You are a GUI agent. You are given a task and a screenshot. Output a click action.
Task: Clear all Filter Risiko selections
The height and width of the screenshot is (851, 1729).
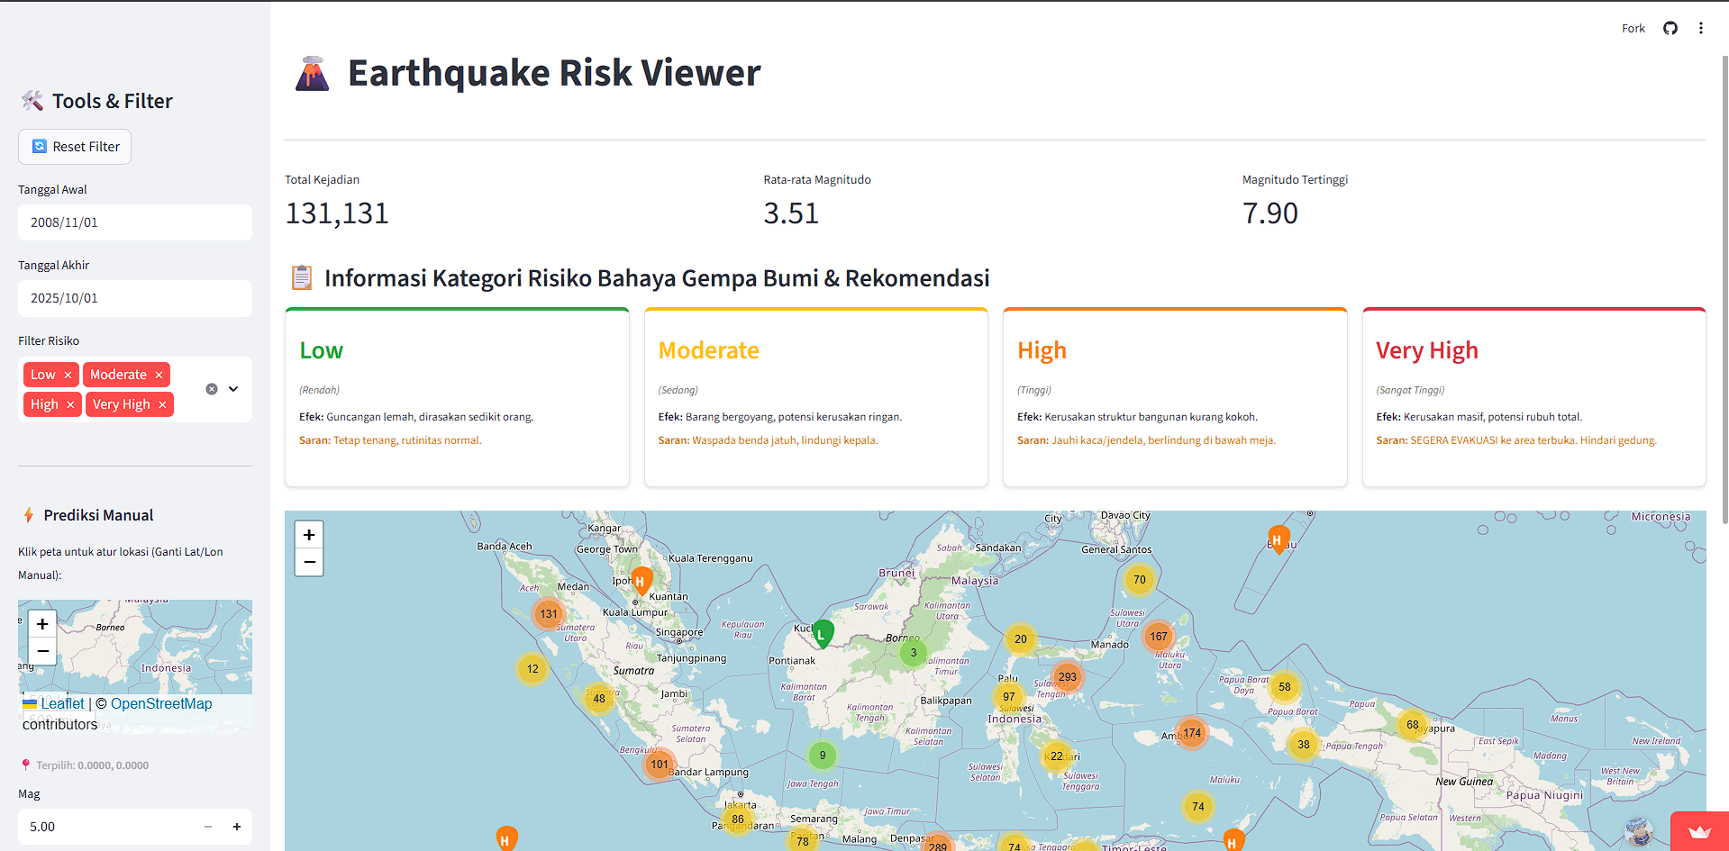pyautogui.click(x=212, y=389)
